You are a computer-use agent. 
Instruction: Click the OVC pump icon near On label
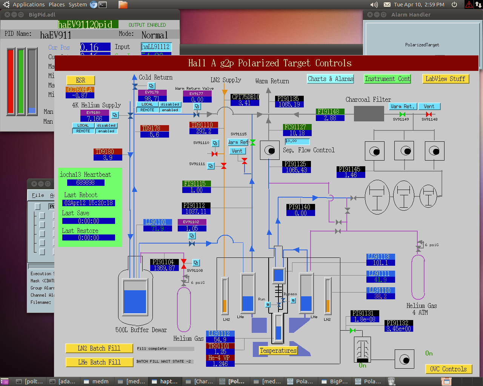point(405,359)
